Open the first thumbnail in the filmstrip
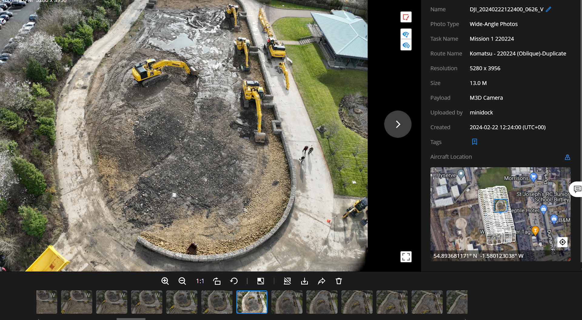The image size is (582, 320). pos(47,302)
